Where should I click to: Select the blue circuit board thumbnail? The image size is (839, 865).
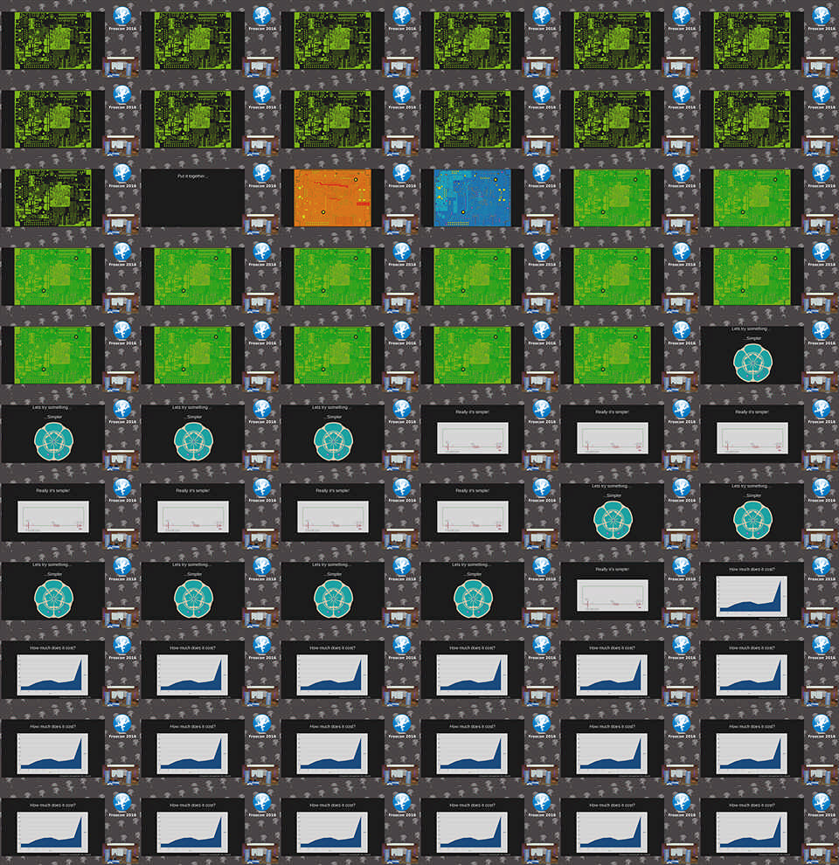coord(473,197)
